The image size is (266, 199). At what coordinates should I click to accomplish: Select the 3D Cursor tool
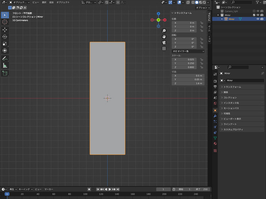point(5,22)
